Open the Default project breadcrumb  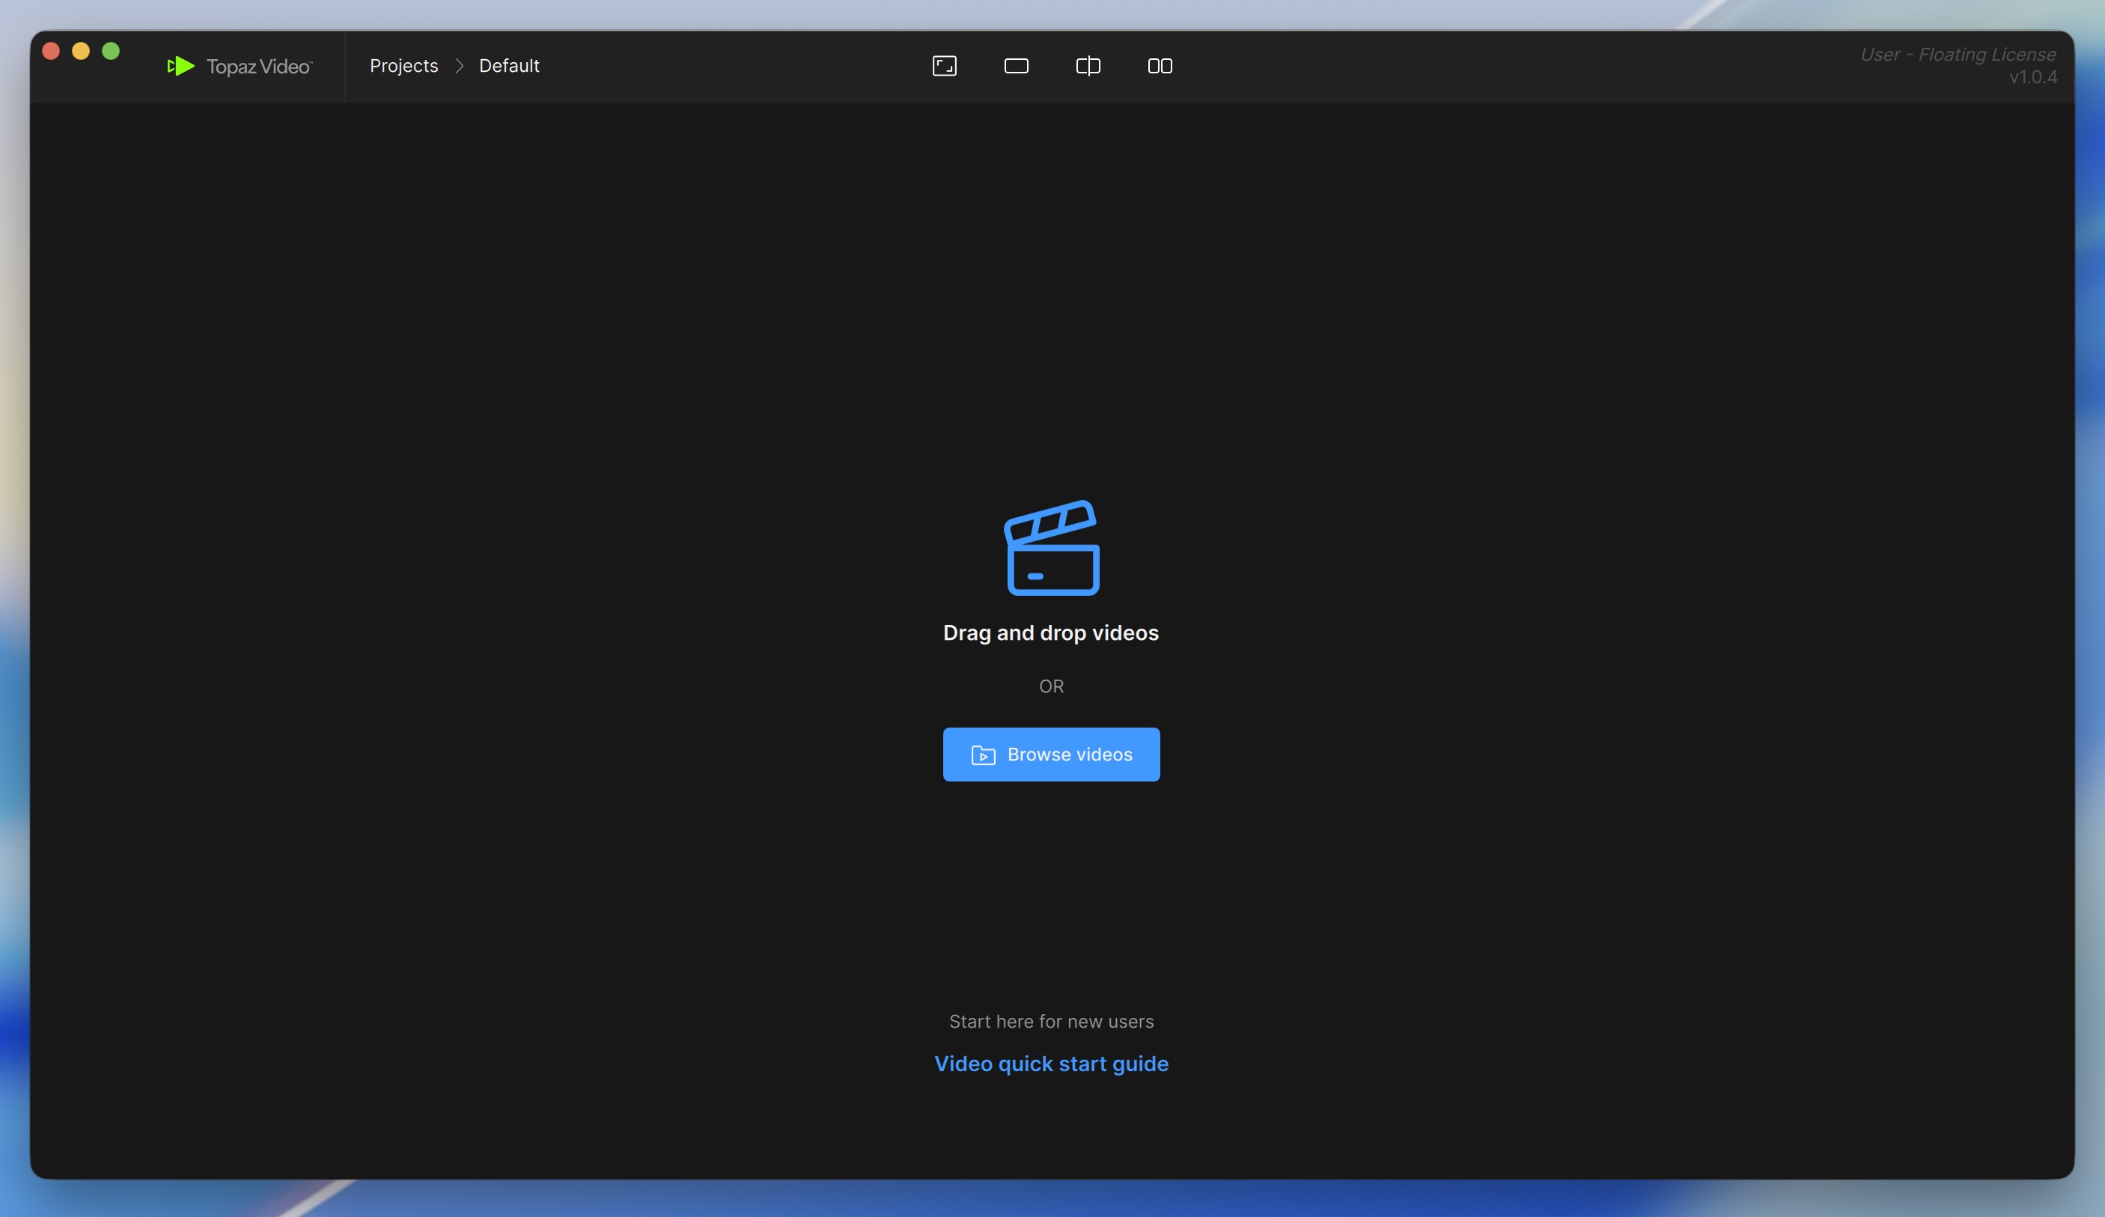point(509,66)
